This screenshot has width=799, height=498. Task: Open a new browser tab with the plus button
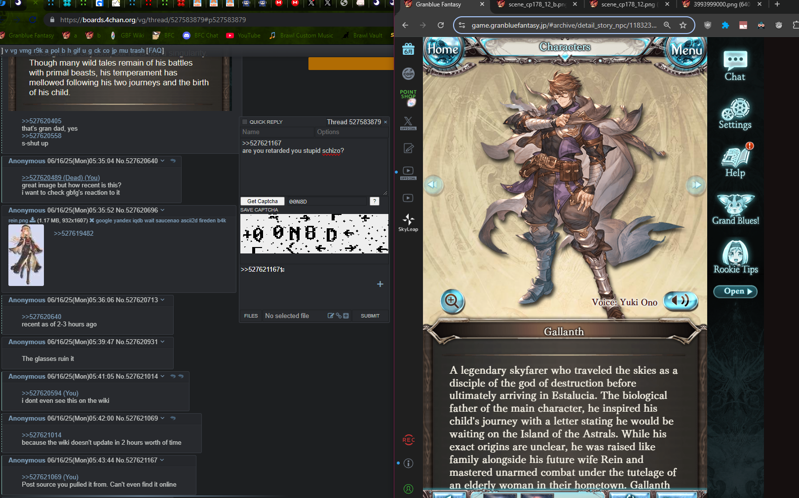click(777, 4)
